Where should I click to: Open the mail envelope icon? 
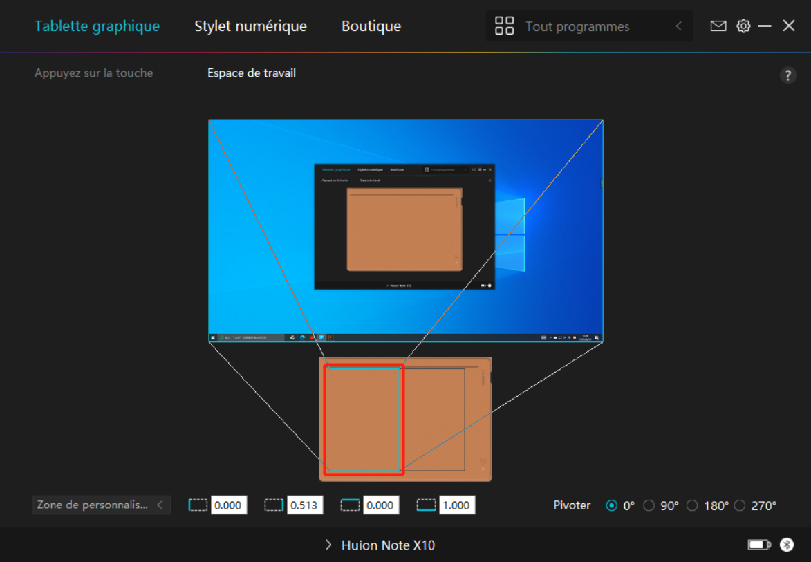pos(718,26)
